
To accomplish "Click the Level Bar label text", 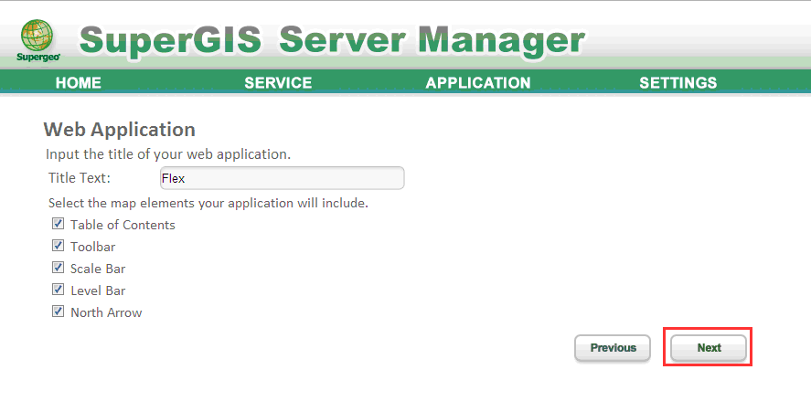I will (98, 291).
